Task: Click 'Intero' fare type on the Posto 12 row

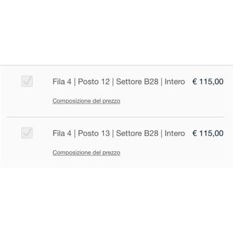Action: (x=174, y=82)
